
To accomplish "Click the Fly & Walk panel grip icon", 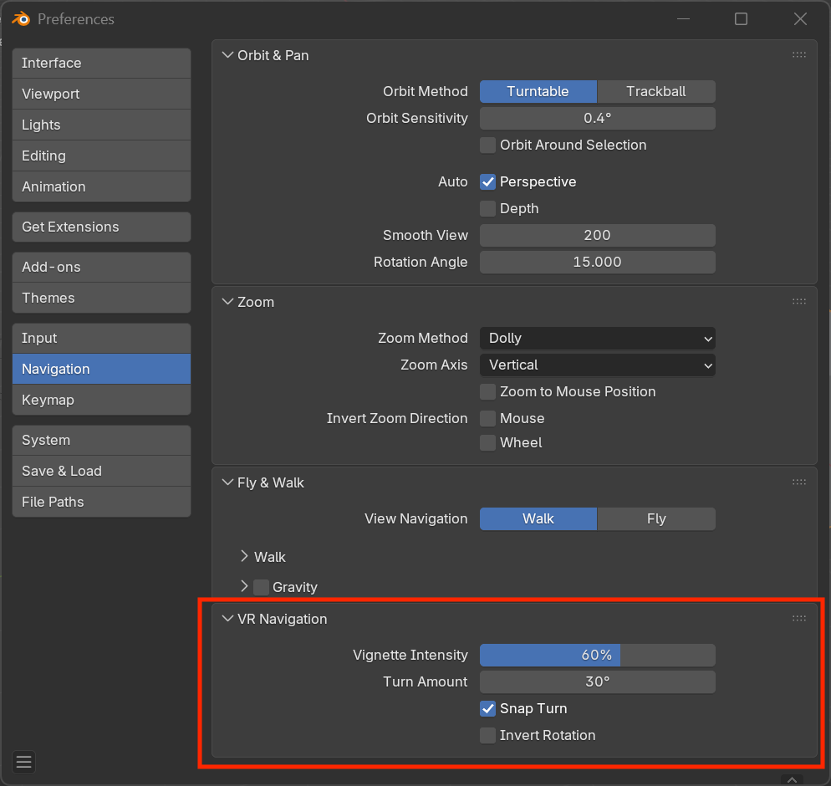I will [x=798, y=482].
